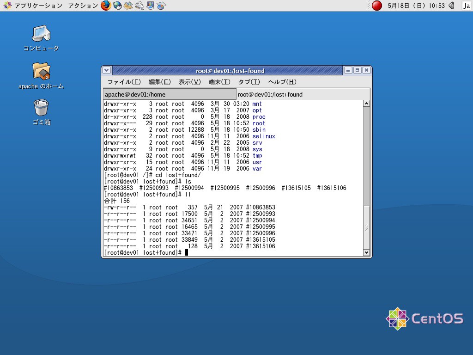
Task: Open the ファイル(F) menu in terminal
Action: coord(124,82)
